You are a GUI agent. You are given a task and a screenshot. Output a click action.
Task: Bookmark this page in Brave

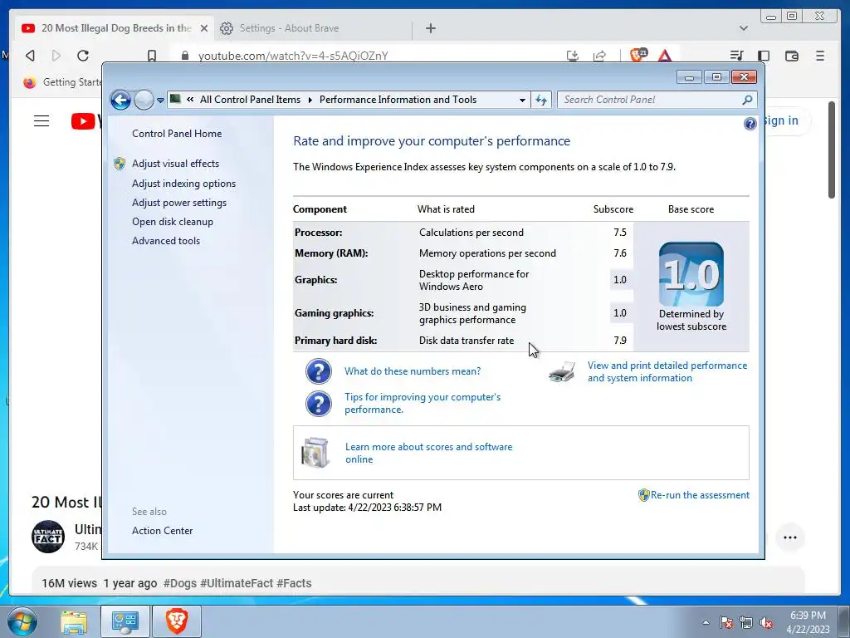click(152, 56)
